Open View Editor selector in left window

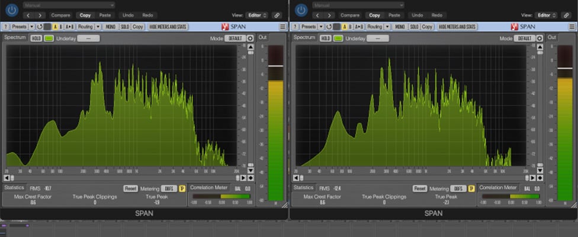click(x=257, y=15)
